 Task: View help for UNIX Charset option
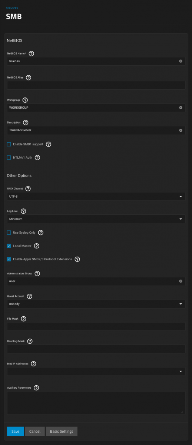click(x=28, y=188)
